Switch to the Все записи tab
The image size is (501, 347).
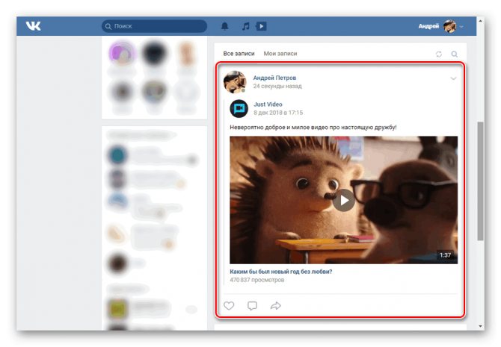(x=239, y=54)
